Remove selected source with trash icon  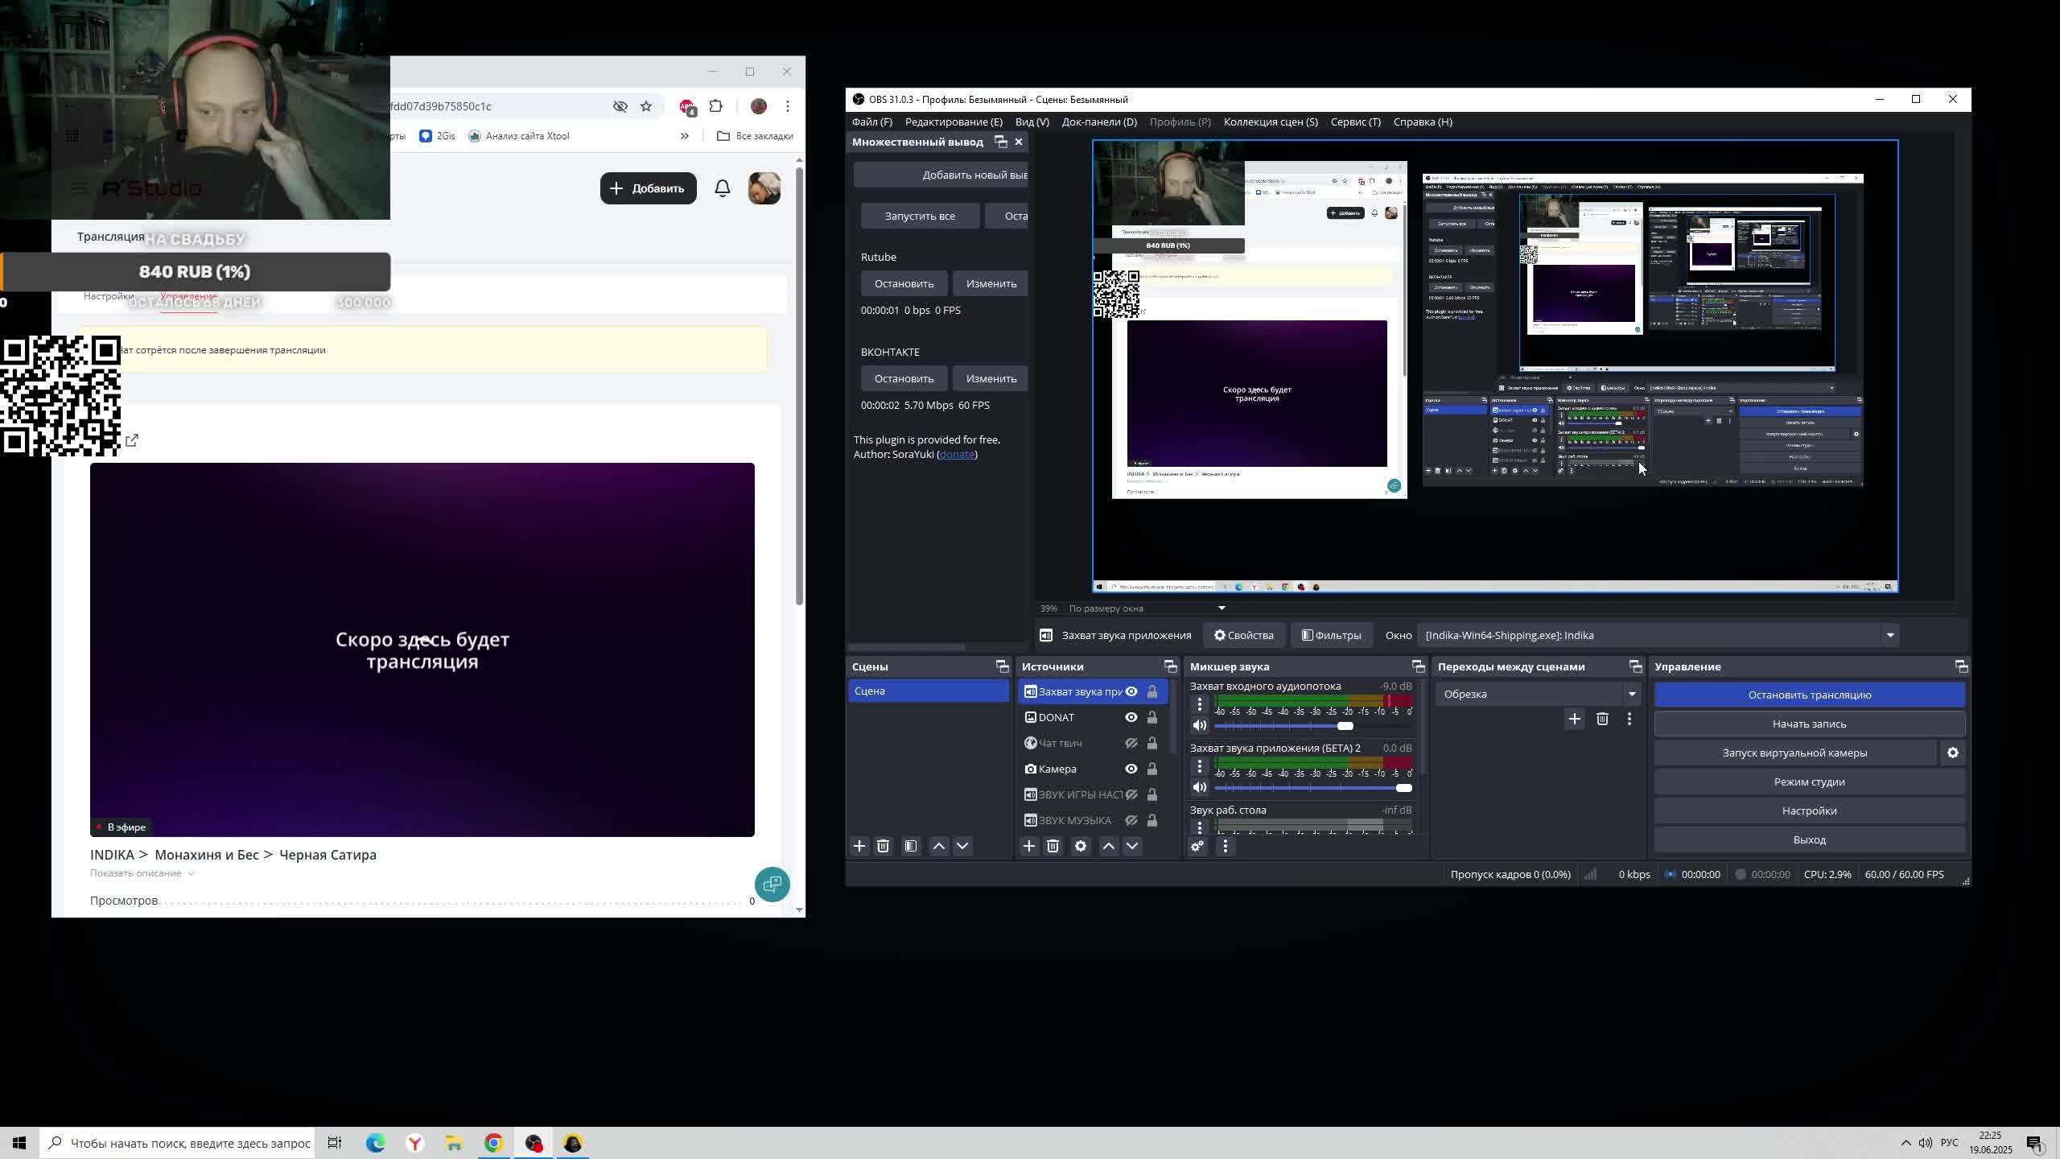pos(1053,846)
